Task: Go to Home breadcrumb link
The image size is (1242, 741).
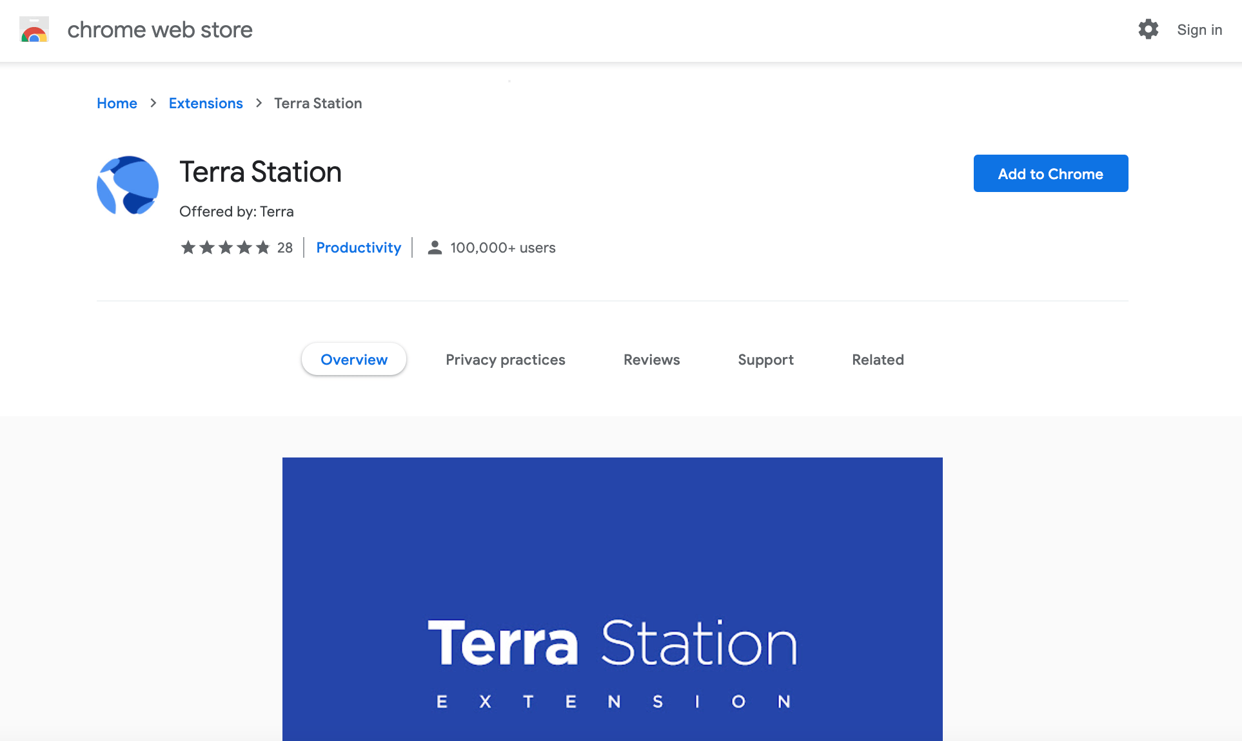Action: tap(117, 103)
